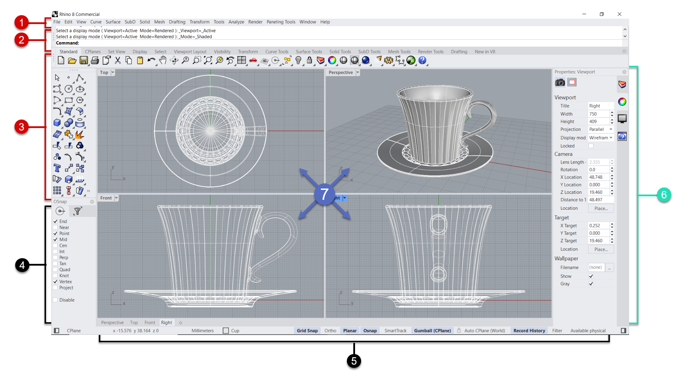
Task: Select the Pan hand tool
Action: [x=163, y=60]
